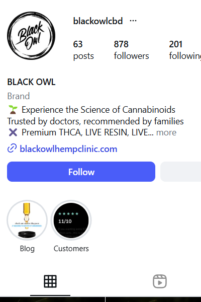Open the first post thumbnail
This screenshot has height=302, width=201.
pos(52,299)
